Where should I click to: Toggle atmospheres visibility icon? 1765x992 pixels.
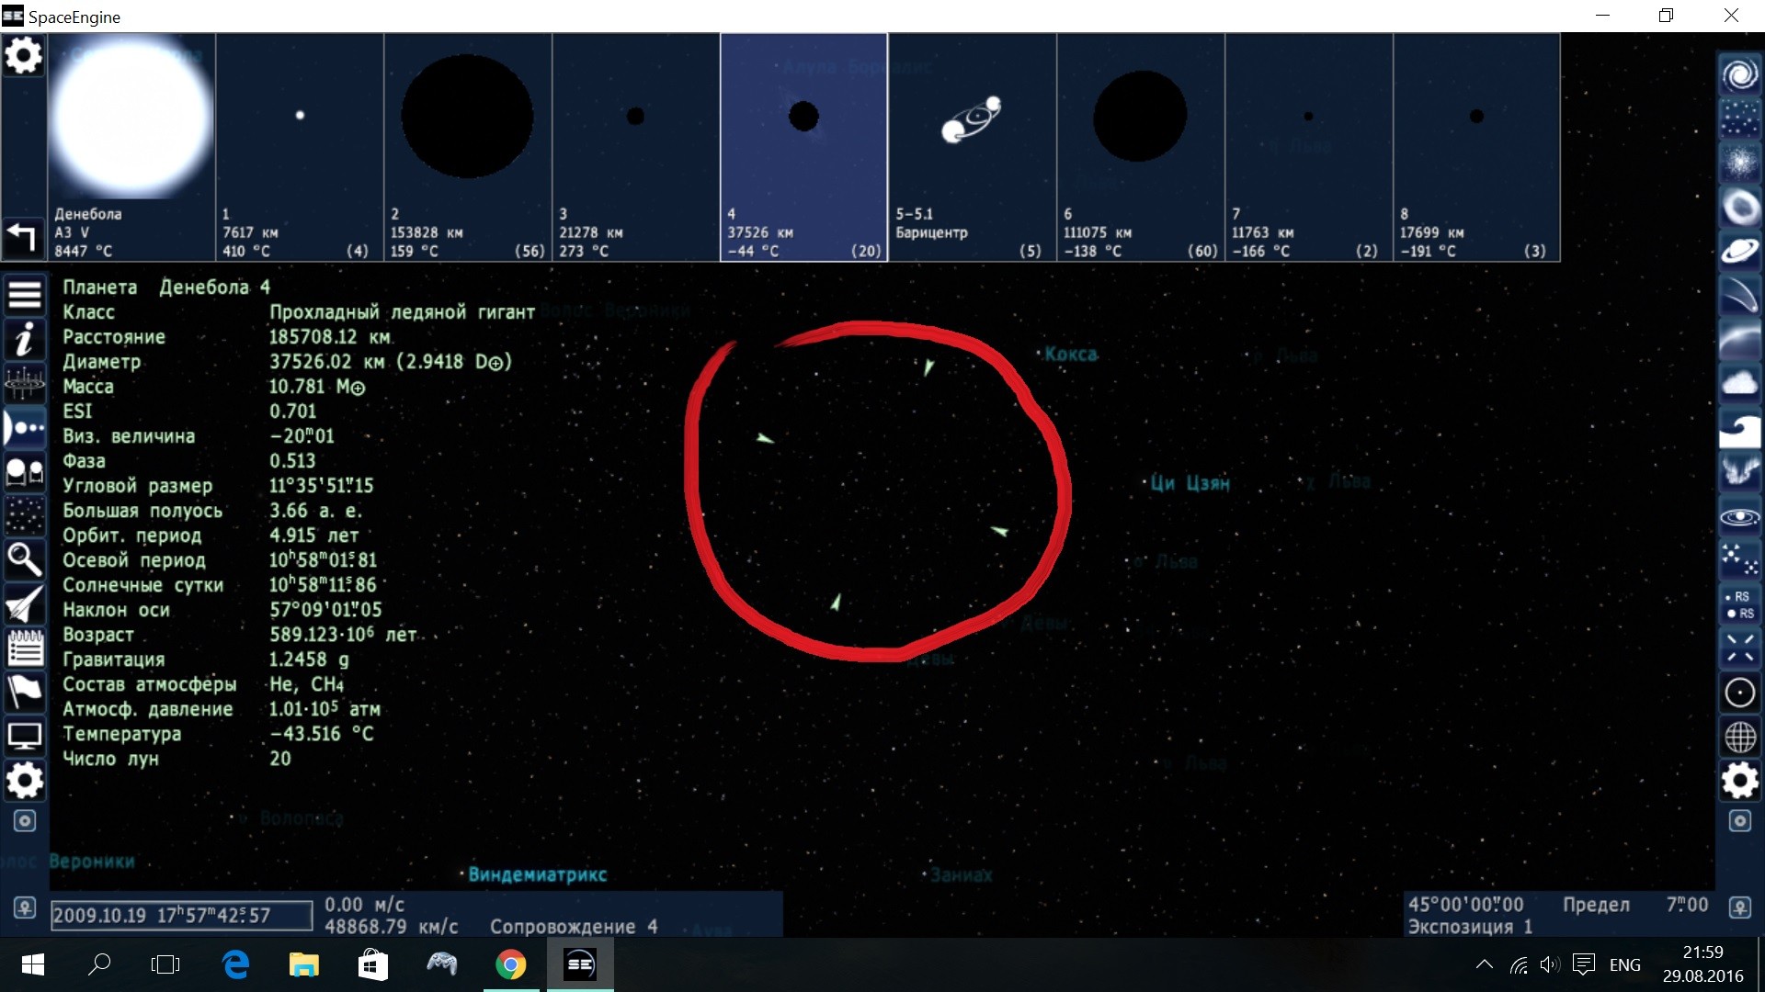pos(1739,340)
